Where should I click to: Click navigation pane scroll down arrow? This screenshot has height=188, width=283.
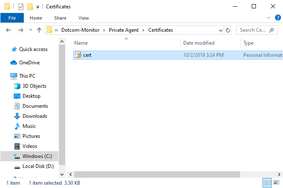pyautogui.click(x=62, y=175)
